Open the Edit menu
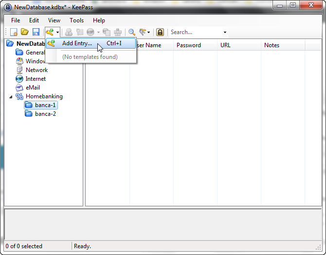The image size is (326, 255). 34,20
